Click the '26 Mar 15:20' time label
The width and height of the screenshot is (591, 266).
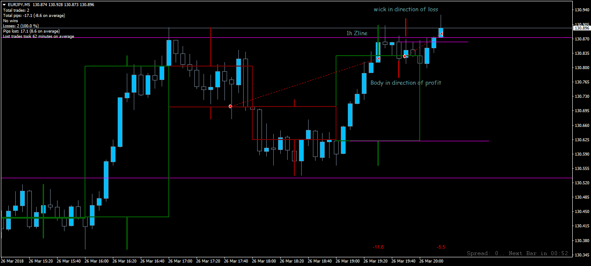(41, 262)
